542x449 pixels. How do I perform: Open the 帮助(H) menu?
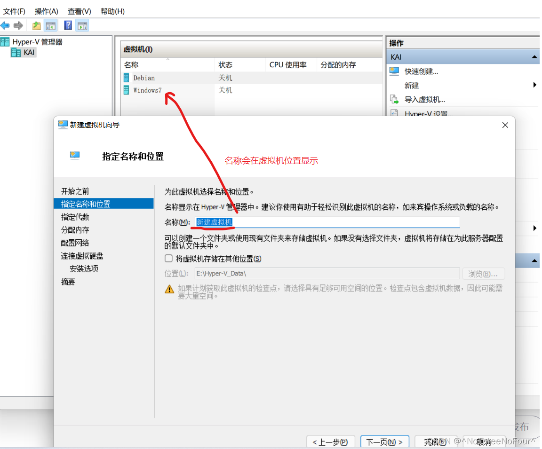112,11
